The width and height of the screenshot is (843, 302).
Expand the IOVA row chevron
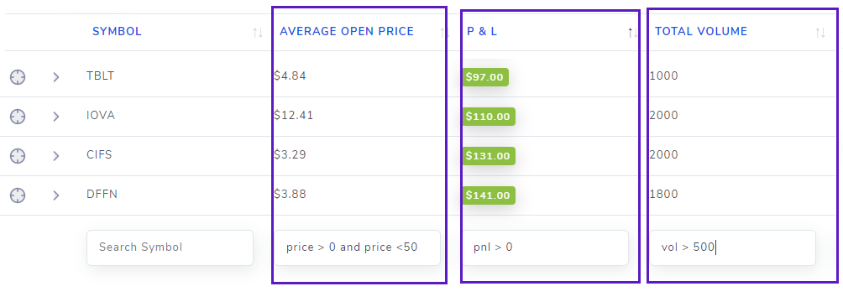point(56,116)
